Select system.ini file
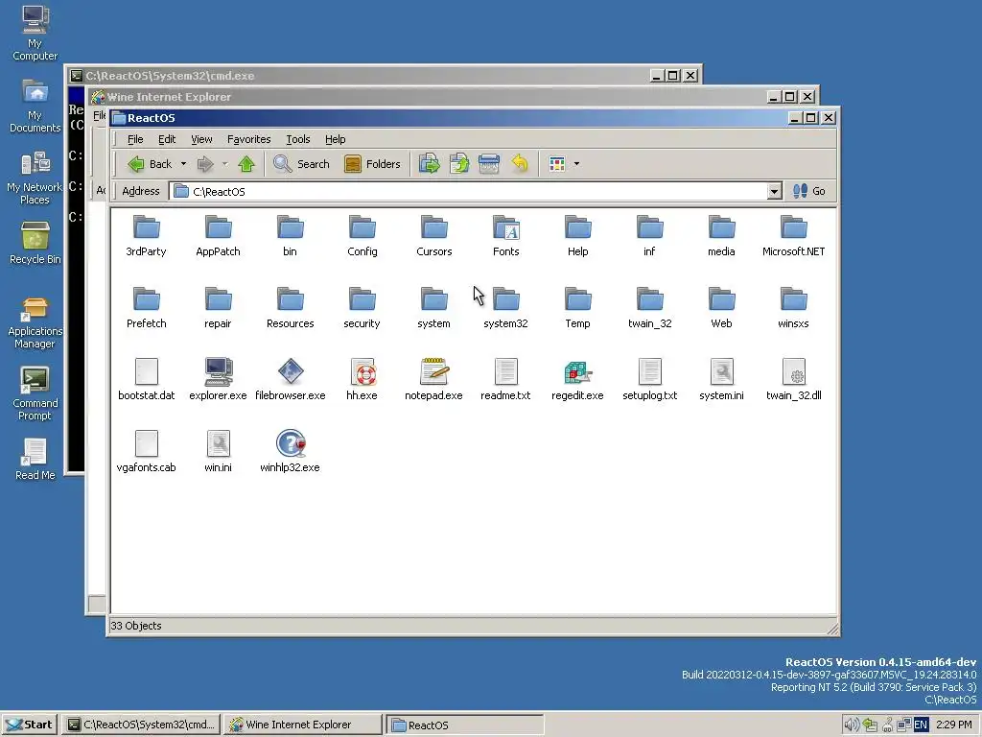Screen dimensions: 982x737 click(x=721, y=379)
